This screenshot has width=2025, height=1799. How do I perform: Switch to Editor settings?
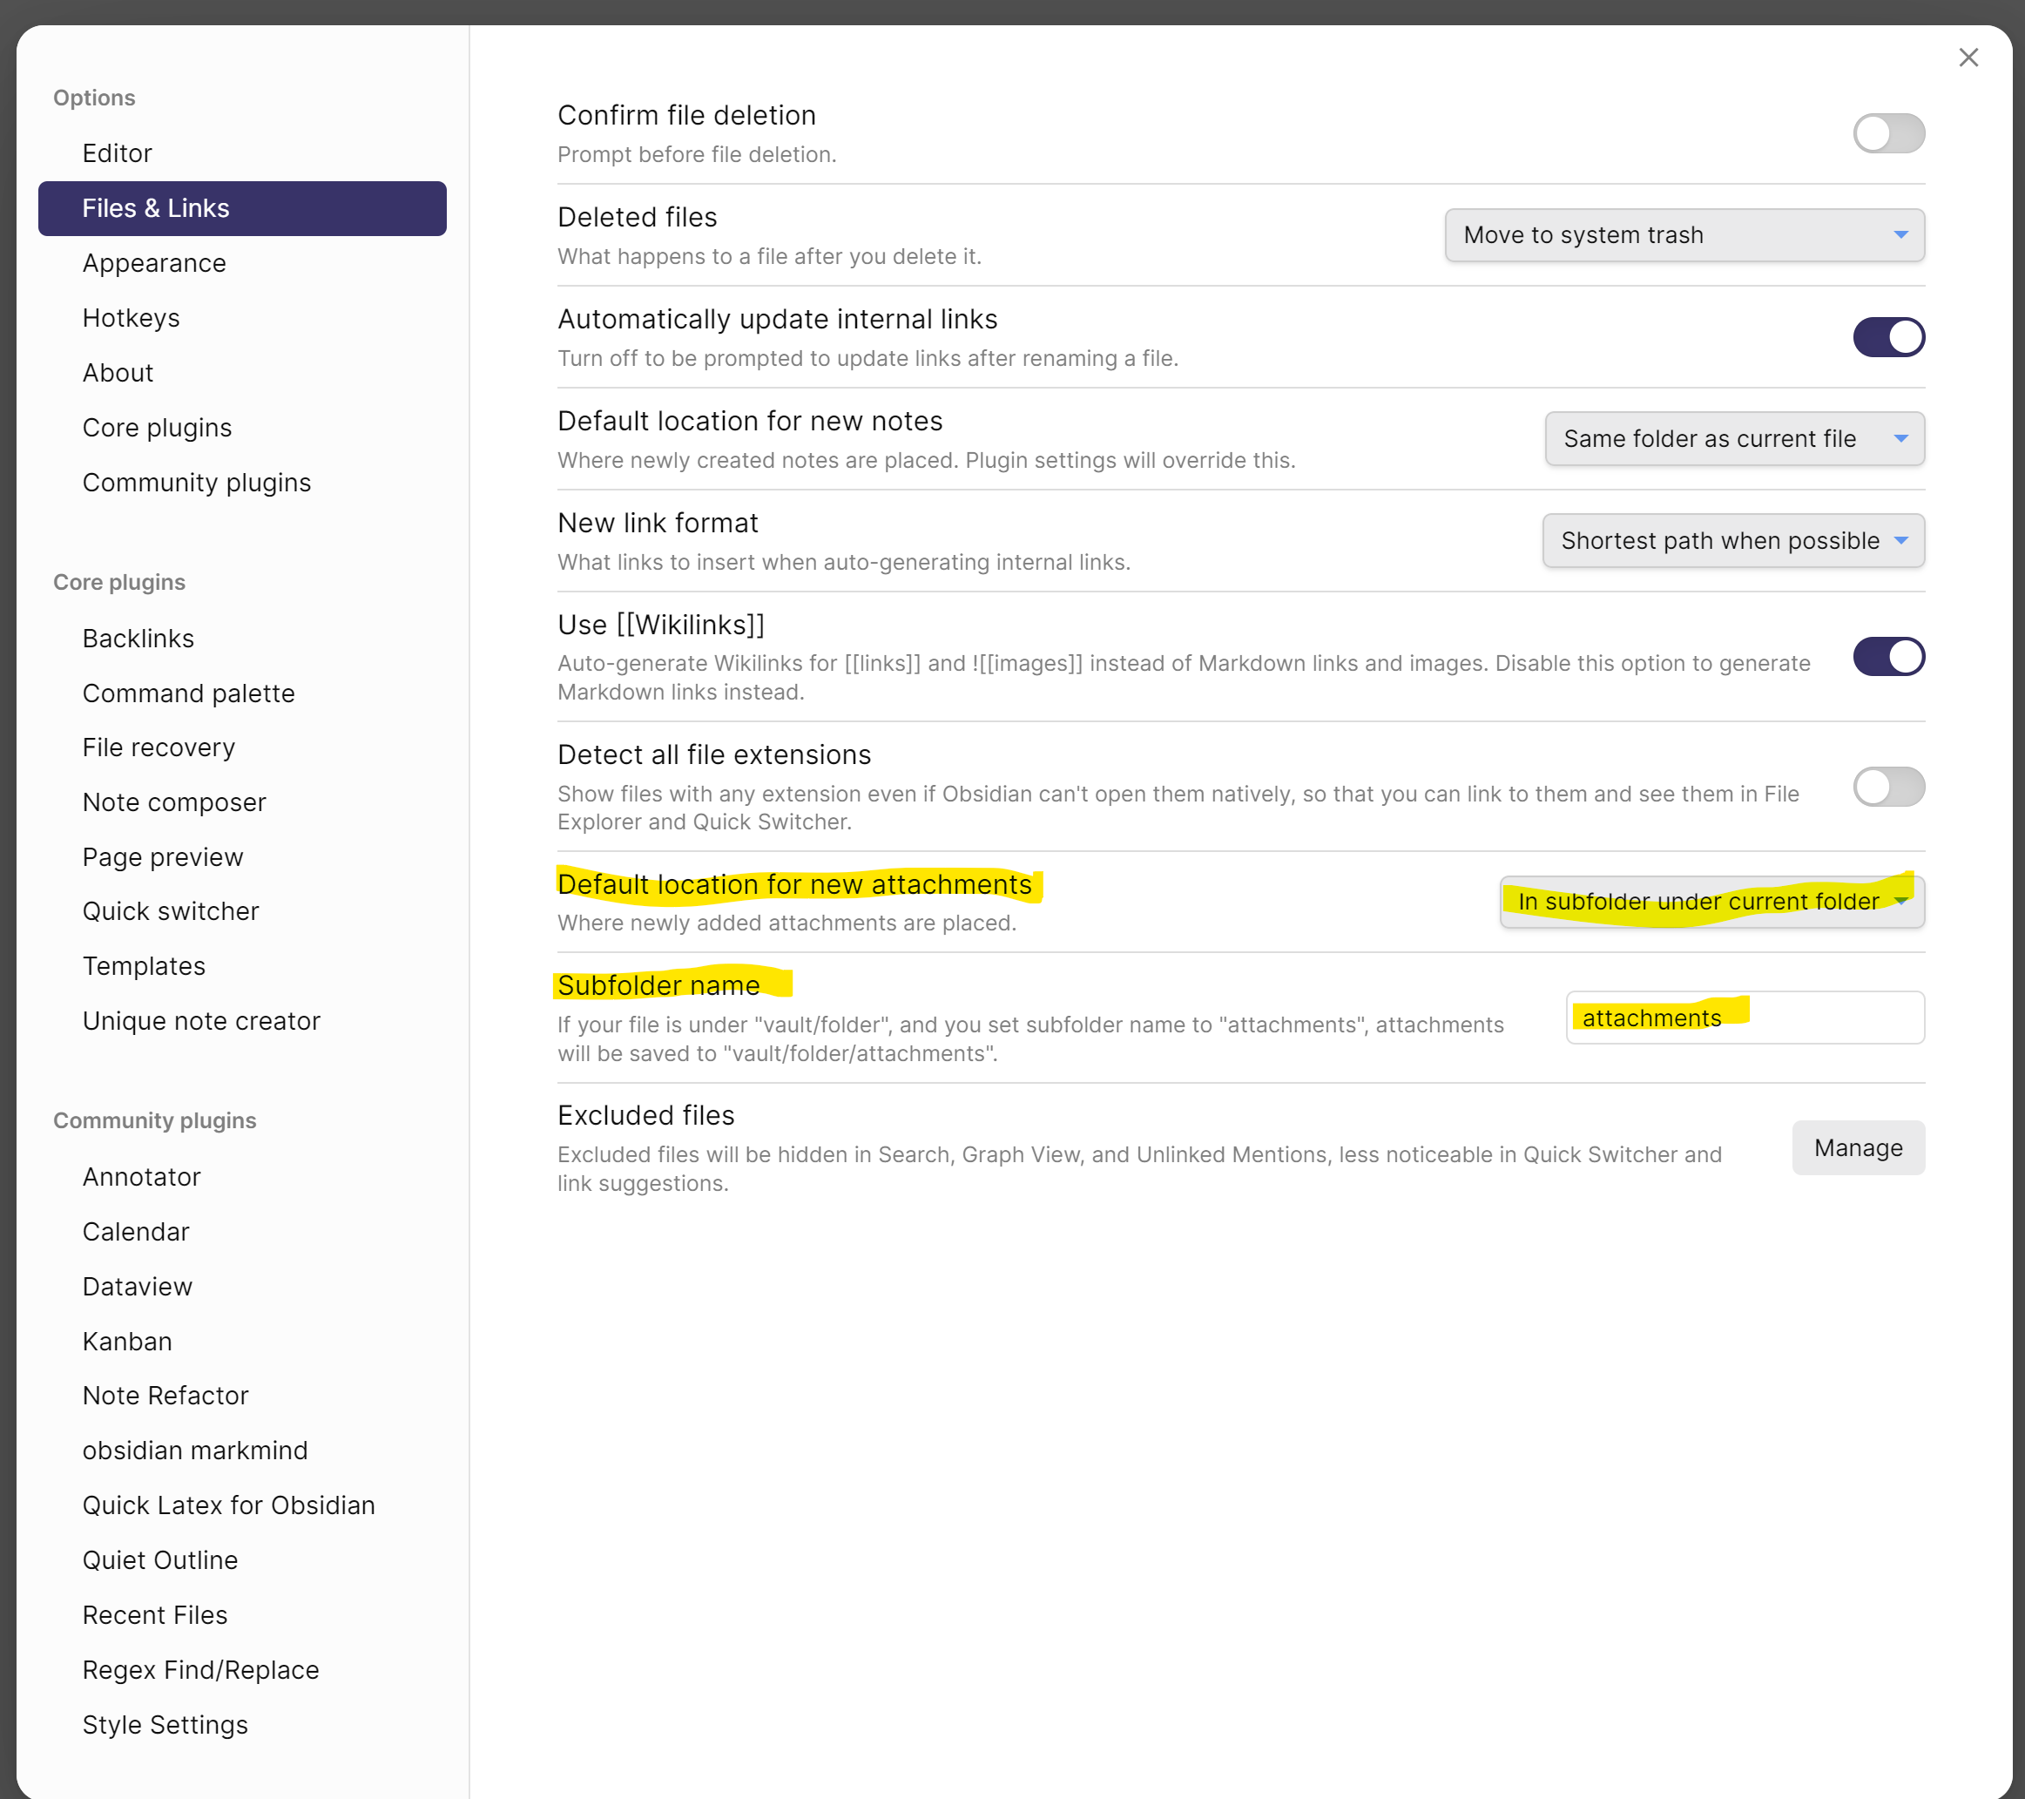117,152
